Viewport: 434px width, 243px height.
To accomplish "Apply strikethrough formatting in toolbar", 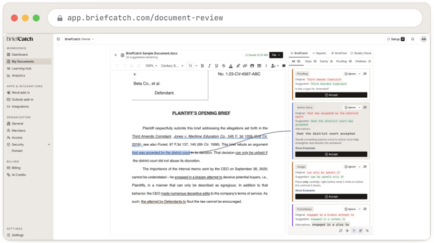I will 223,66.
